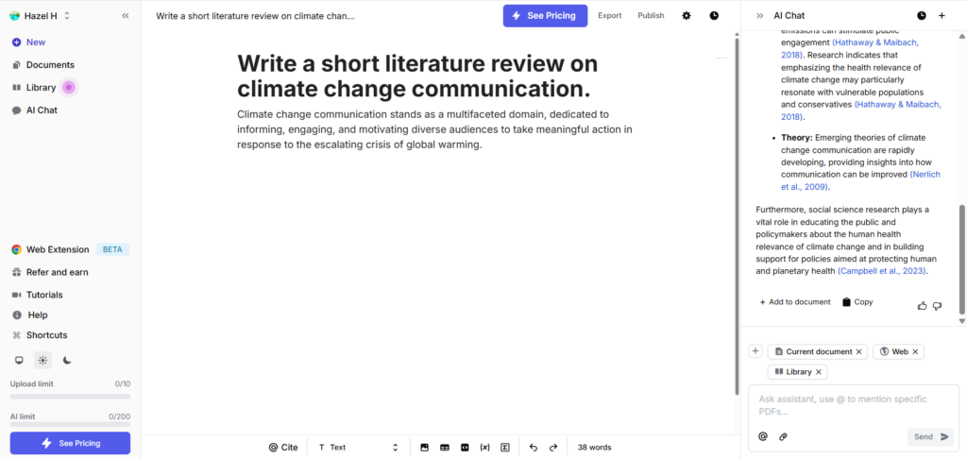Viewport: 967px width, 459px height.
Task: Click the pink notification dot near Library
Action: point(68,88)
